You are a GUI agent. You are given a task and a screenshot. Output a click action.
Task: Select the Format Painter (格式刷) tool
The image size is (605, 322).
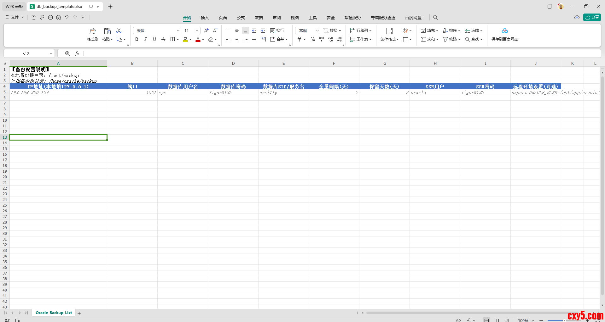[92, 35]
